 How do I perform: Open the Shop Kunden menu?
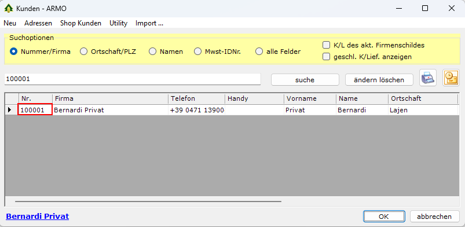(x=80, y=23)
